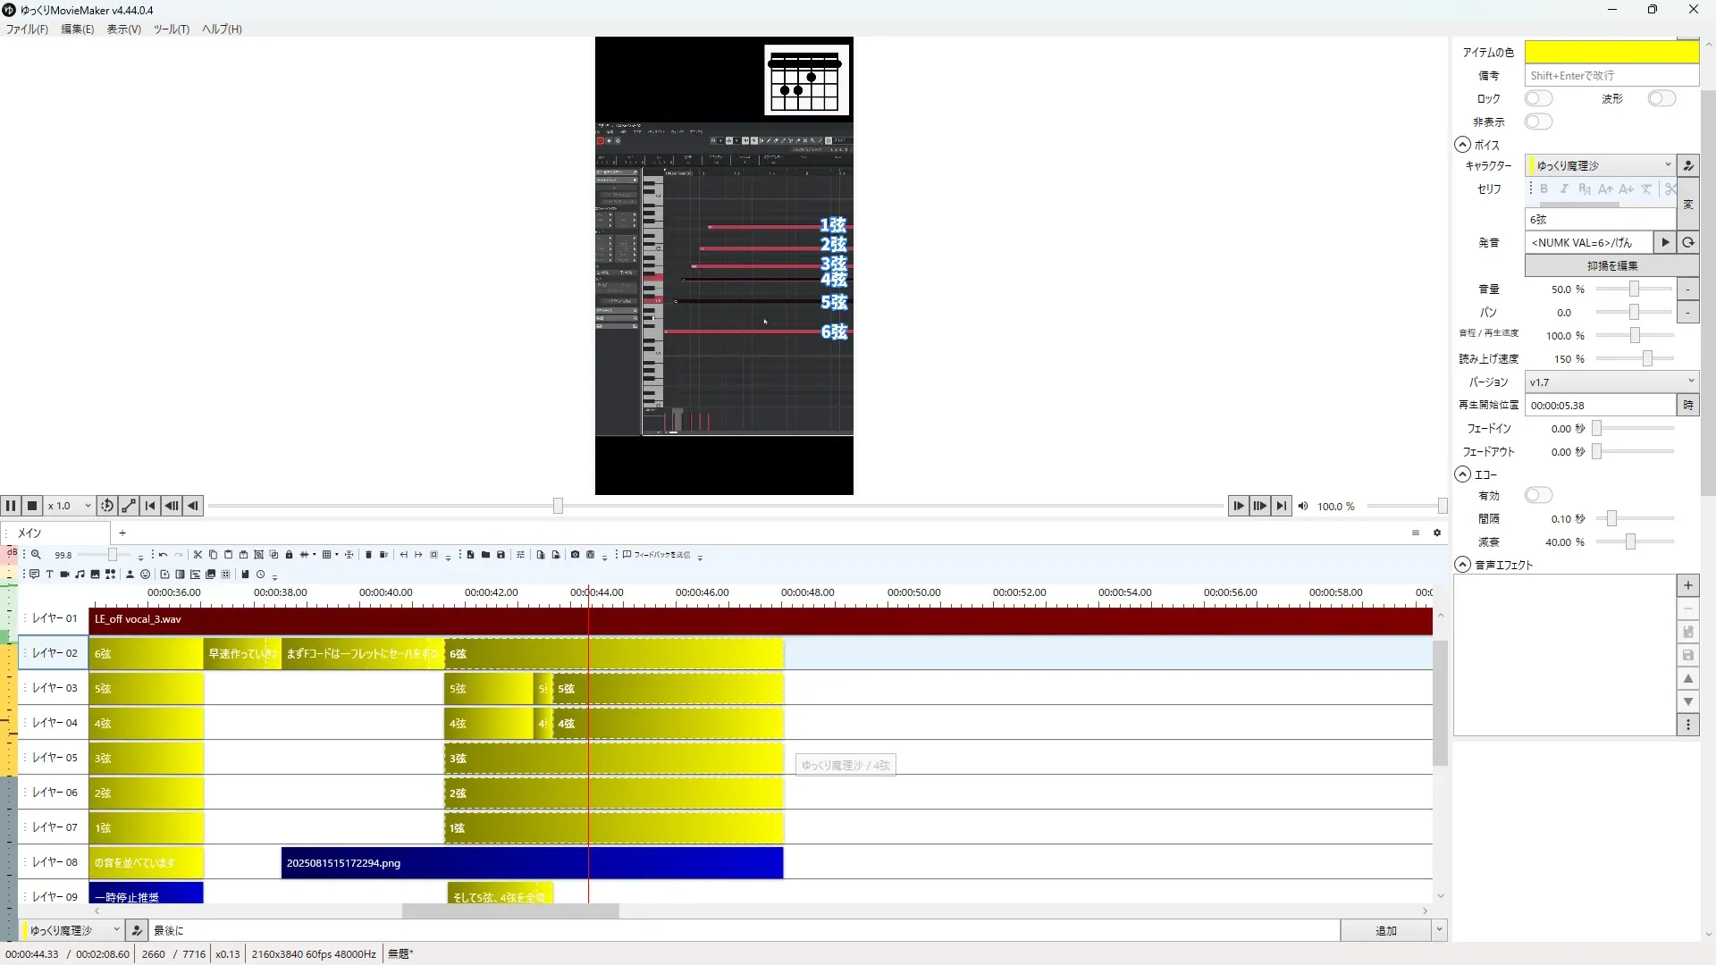Open the キャラクター dropdown showing ゆっくり魔理沙
This screenshot has height=965, width=1716.
tap(1600, 165)
